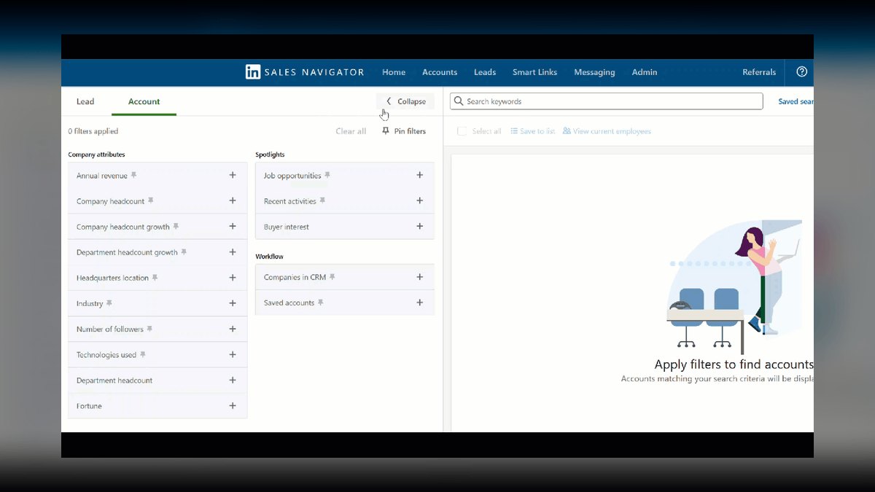This screenshot has height=492, width=875.
Task: Tick the Select all checkbox
Action: [x=462, y=131]
